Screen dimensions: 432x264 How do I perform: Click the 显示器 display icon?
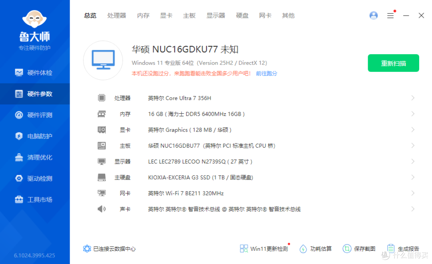[101, 162]
